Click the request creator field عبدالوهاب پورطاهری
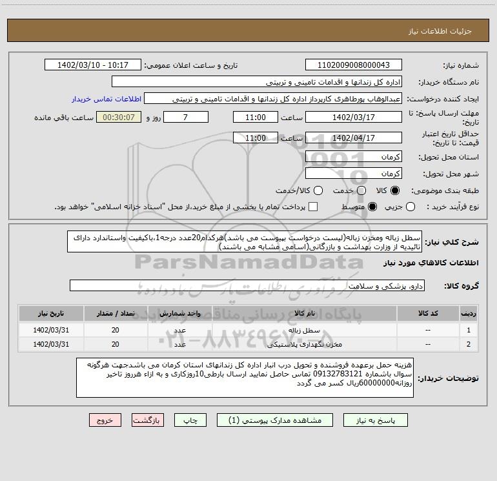Screen dimensions: 497x481 [273, 98]
